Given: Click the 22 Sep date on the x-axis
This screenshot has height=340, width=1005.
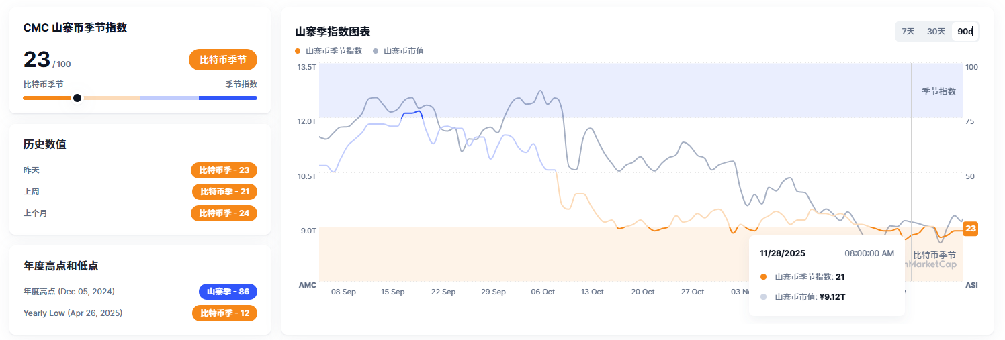Looking at the screenshot, I should point(443,292).
